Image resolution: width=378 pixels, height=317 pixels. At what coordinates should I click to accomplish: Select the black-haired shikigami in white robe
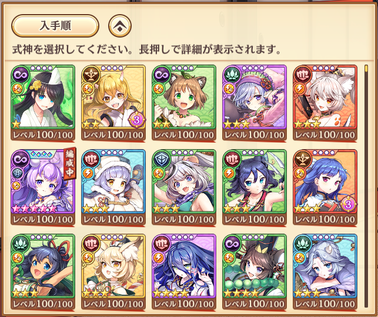[43, 103]
